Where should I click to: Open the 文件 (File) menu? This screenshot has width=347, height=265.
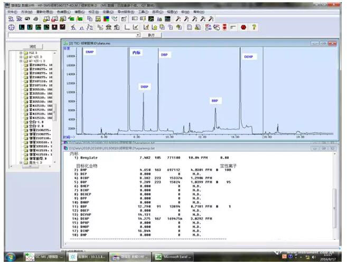(x=12, y=11)
